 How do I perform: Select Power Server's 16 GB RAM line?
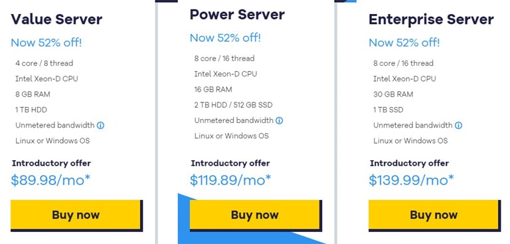[x=213, y=89]
